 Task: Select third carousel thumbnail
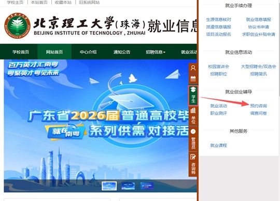(x=147, y=186)
